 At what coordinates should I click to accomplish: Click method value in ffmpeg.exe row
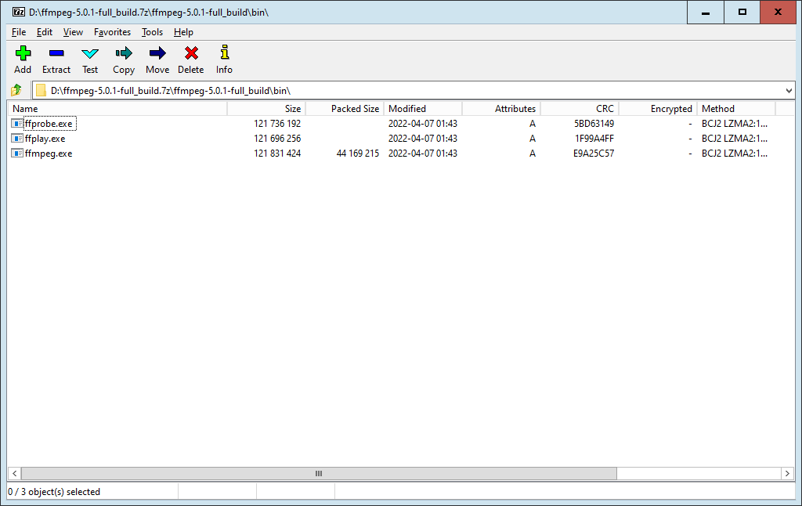pos(735,153)
